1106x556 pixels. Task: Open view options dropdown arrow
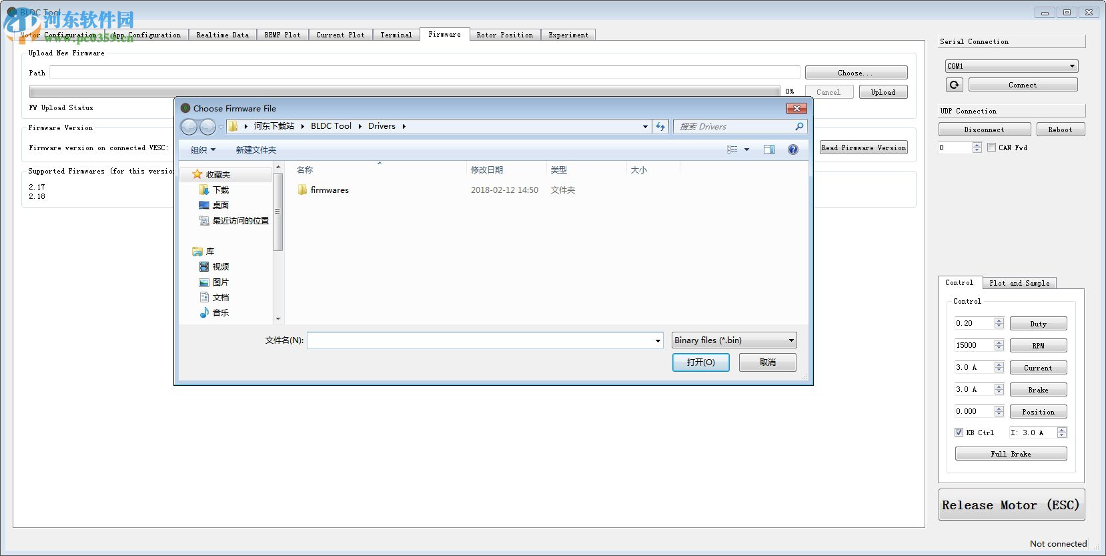point(746,150)
